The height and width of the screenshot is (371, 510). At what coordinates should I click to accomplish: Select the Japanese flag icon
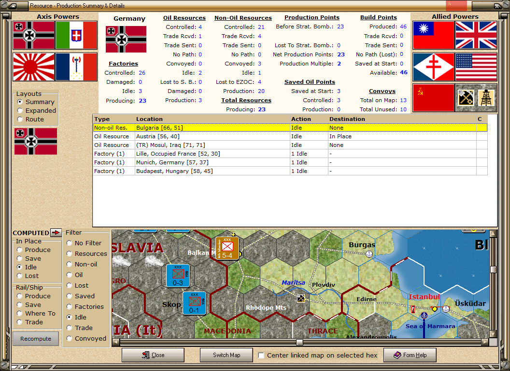point(33,67)
